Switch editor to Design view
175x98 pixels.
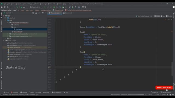tap(169, 16)
